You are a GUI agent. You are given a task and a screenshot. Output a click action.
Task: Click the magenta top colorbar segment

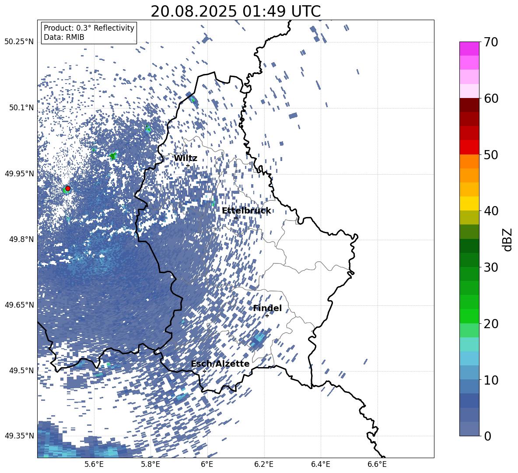coord(469,49)
